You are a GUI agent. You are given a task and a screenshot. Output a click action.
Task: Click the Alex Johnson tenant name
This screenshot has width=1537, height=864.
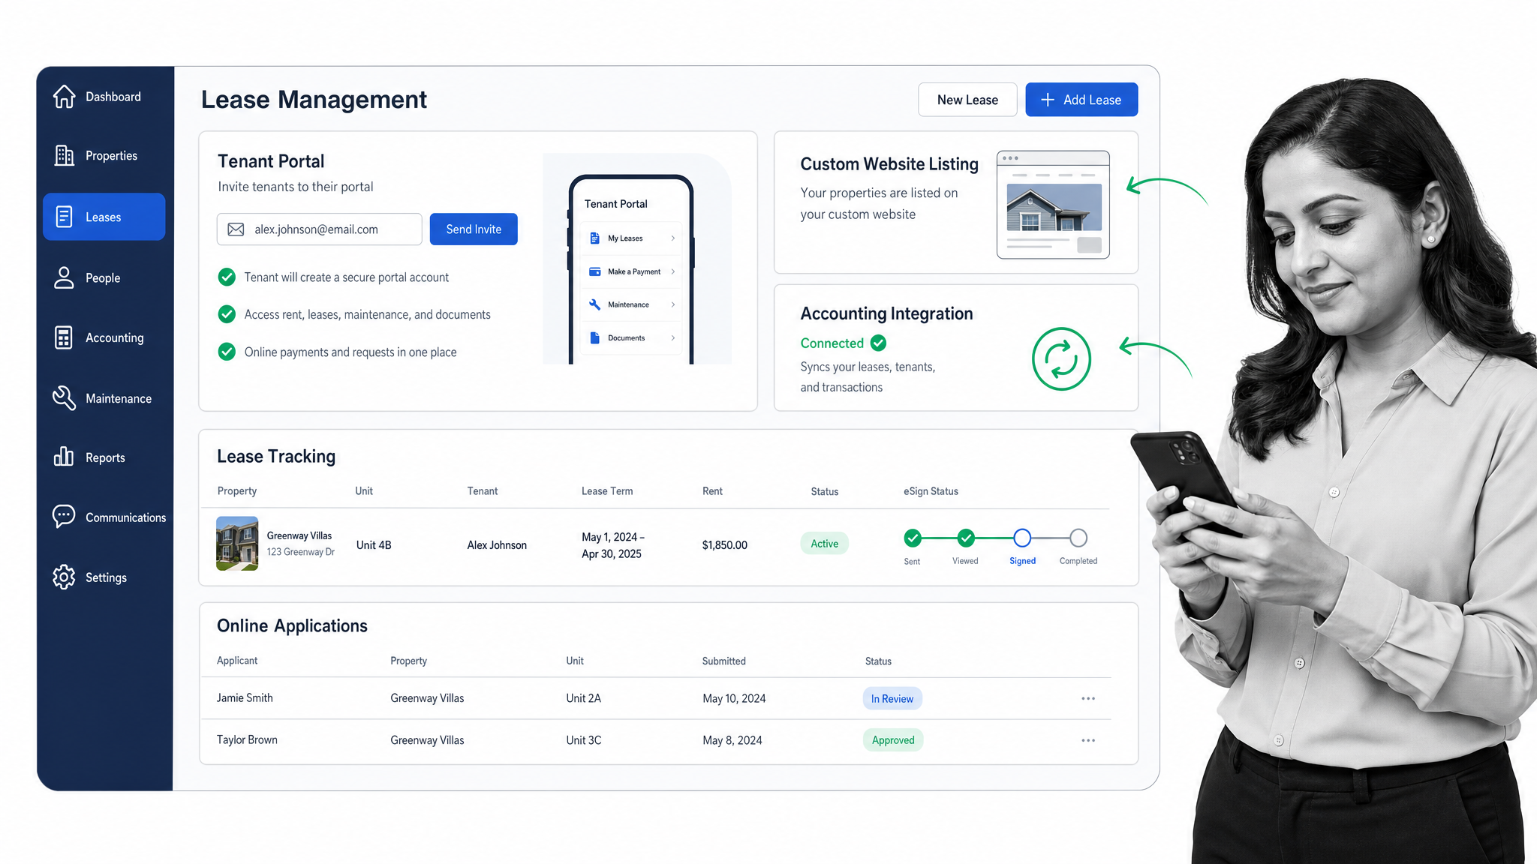(x=497, y=545)
